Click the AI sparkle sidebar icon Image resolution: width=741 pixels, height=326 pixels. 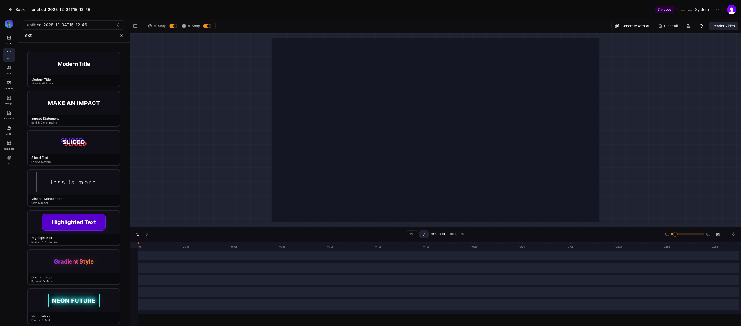[9, 160]
